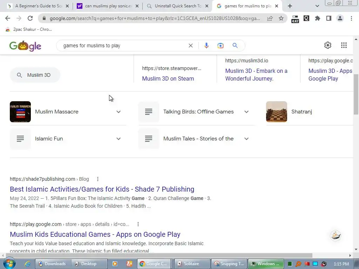Go back to the previous page

click(8, 18)
